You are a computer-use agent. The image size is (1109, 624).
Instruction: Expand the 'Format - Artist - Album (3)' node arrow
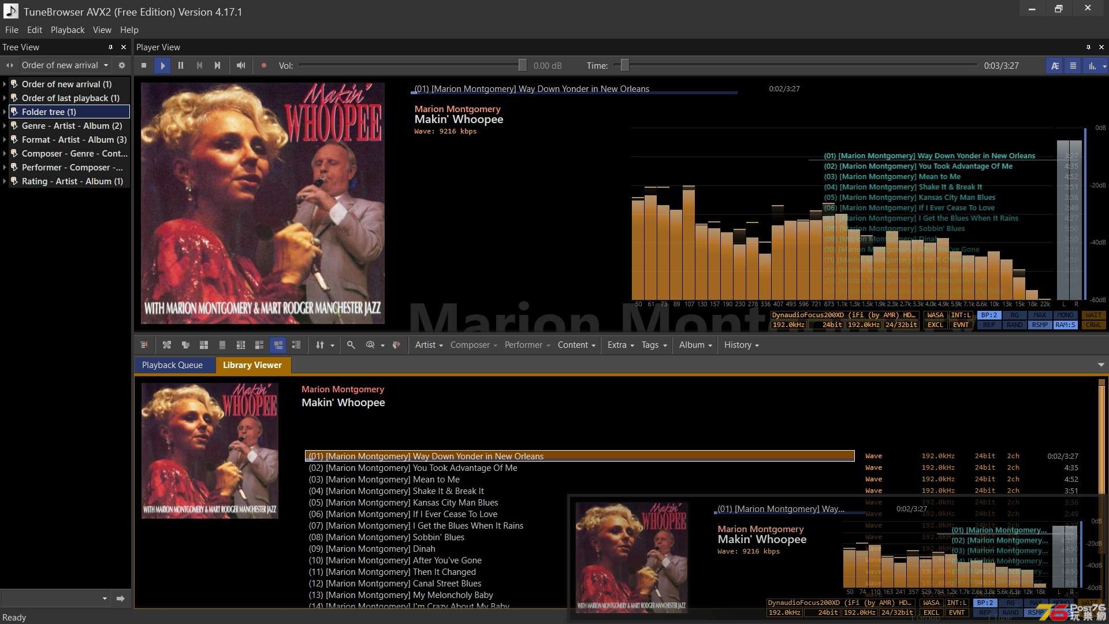[5, 140]
